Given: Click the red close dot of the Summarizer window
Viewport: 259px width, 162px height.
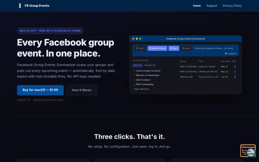Looking at the screenshot, I should coord(133,39).
